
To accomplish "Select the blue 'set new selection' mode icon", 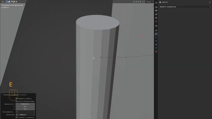I will tap(7, 2).
